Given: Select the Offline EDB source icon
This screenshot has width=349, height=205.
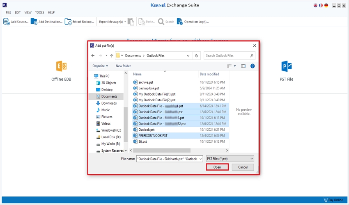Looking at the screenshot, I should pyautogui.click(x=61, y=66).
